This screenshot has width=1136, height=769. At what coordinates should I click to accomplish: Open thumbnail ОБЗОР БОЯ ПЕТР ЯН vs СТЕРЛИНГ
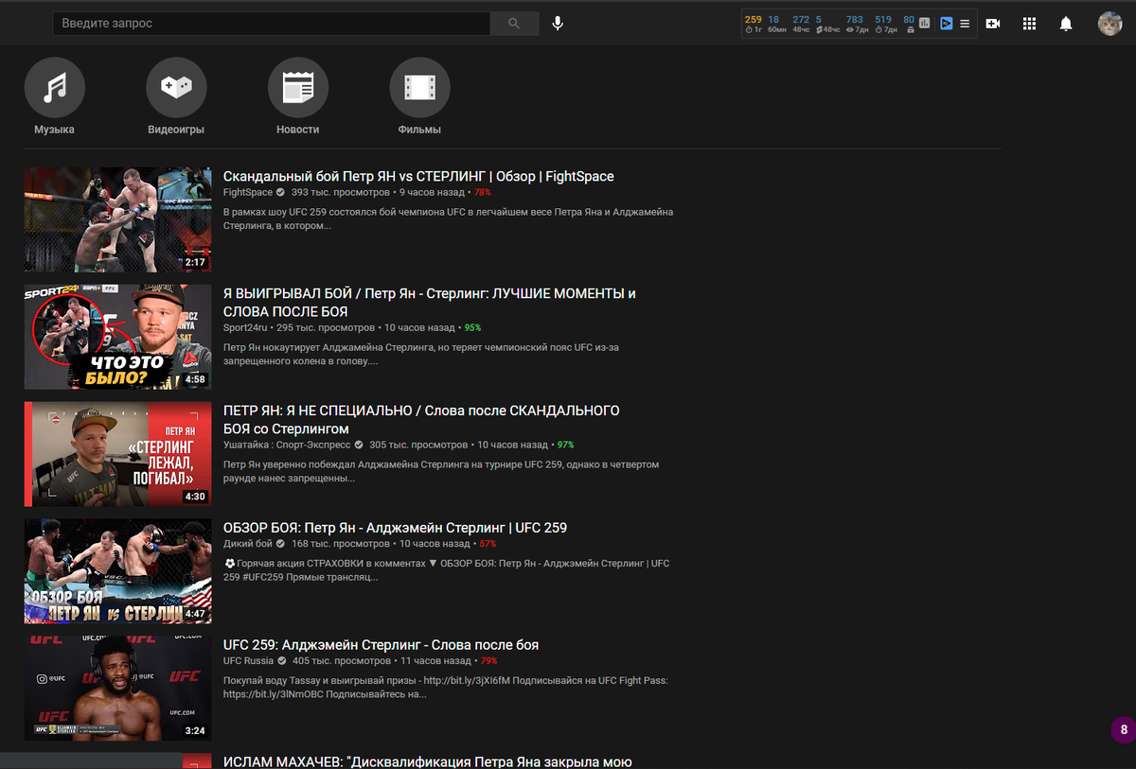click(x=117, y=571)
